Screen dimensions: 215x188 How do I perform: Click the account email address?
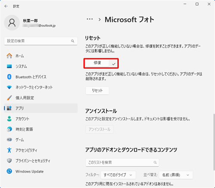click(39, 26)
